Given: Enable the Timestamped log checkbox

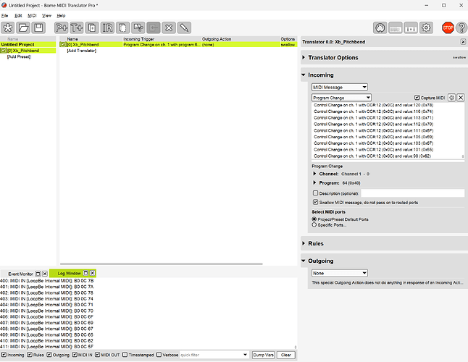Looking at the screenshot, I should click(x=125, y=355).
